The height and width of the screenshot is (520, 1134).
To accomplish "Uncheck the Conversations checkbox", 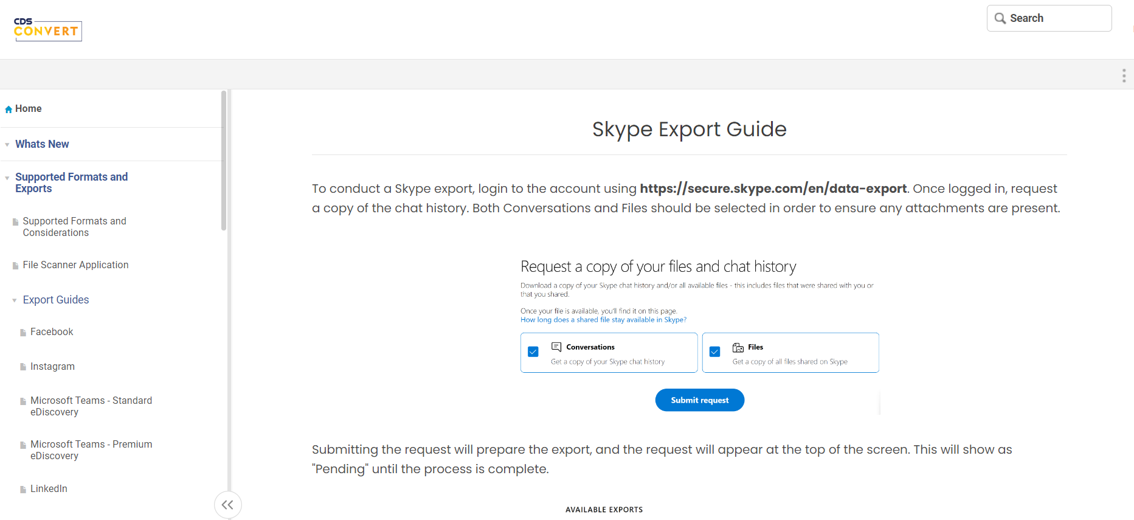I will pos(533,352).
